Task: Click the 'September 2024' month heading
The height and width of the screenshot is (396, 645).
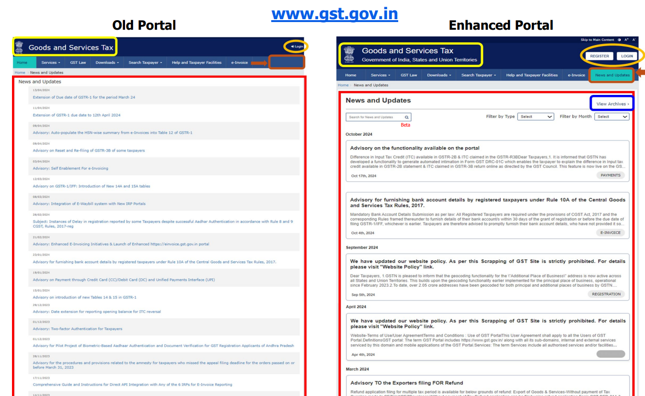Action: 362,247
